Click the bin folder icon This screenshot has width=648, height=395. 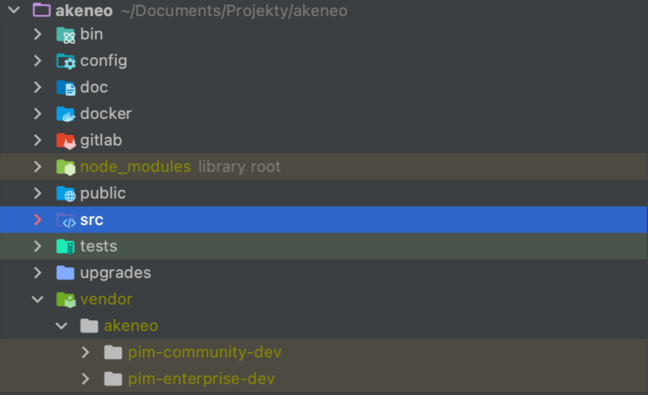tap(65, 35)
